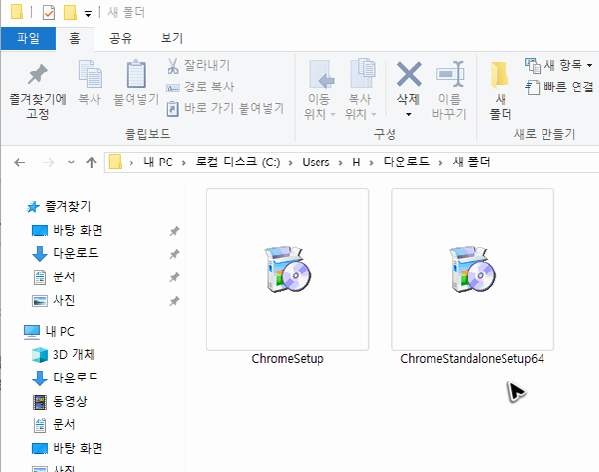
Task: Click the 다운로드 breadcrumb in address bar
Action: click(x=406, y=163)
